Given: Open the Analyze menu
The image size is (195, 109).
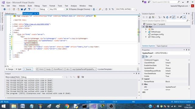Looking at the screenshot, I should pyautogui.click(x=74, y=6).
